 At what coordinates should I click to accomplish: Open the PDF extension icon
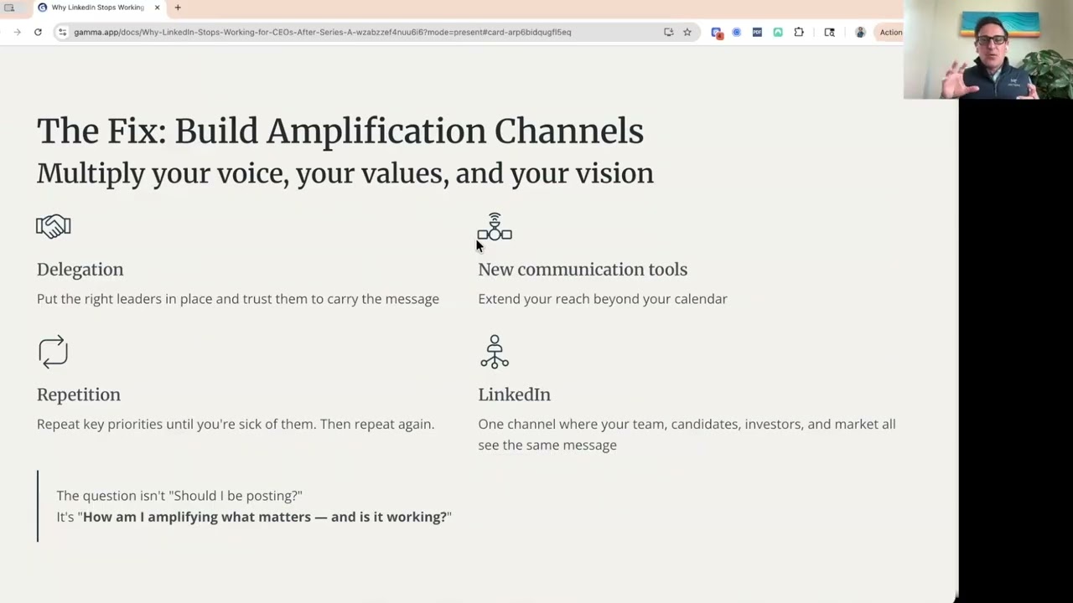pyautogui.click(x=757, y=32)
